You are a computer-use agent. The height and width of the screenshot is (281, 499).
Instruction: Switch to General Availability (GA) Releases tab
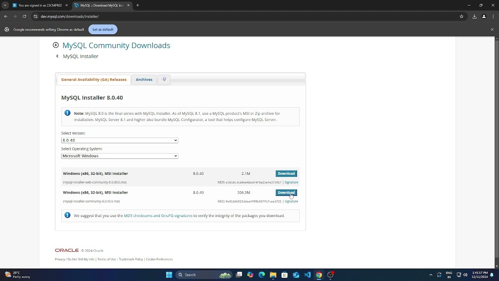tap(94, 80)
